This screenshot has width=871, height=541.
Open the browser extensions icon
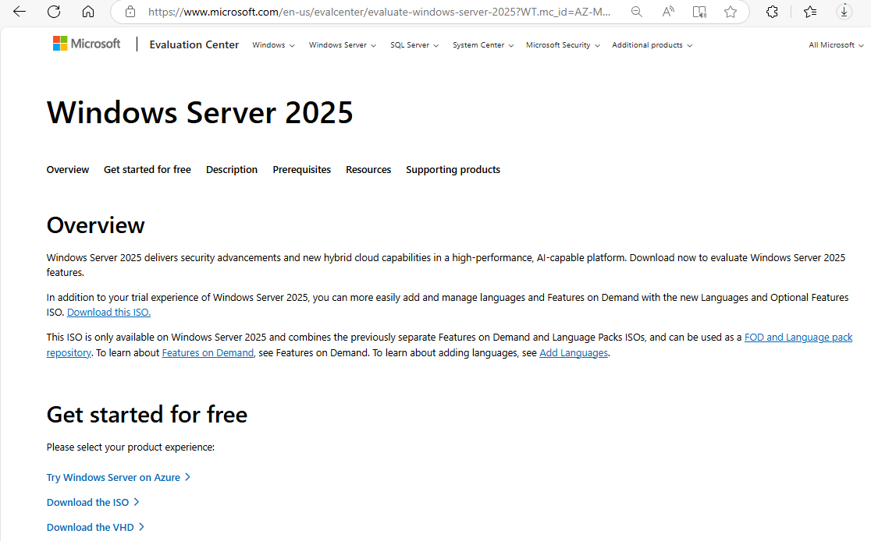772,12
